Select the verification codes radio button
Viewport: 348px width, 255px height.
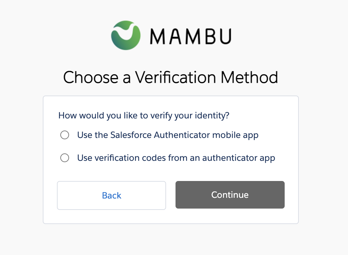tap(64, 158)
